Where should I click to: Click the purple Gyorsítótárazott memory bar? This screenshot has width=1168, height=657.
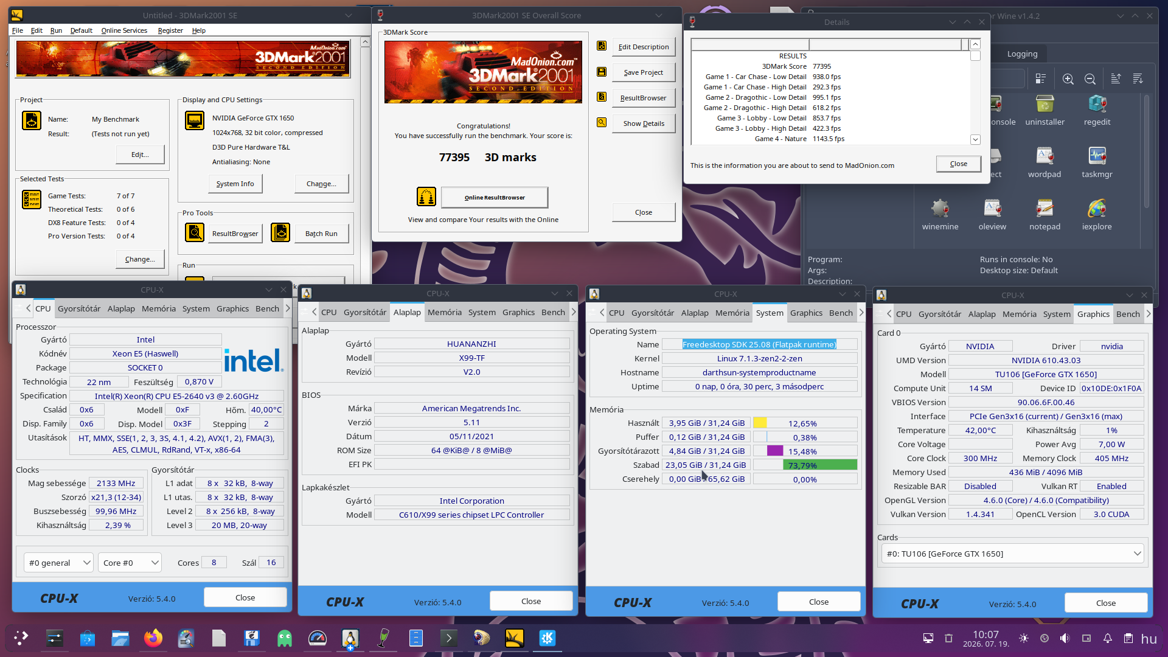[x=775, y=451]
